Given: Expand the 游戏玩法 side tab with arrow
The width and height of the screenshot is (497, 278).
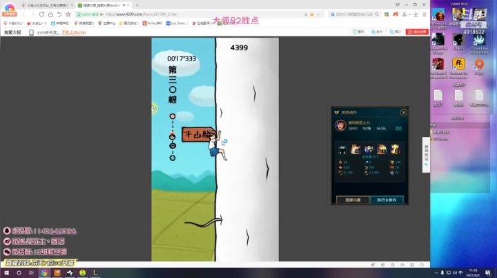Looking at the screenshot, I should pyautogui.click(x=427, y=155).
